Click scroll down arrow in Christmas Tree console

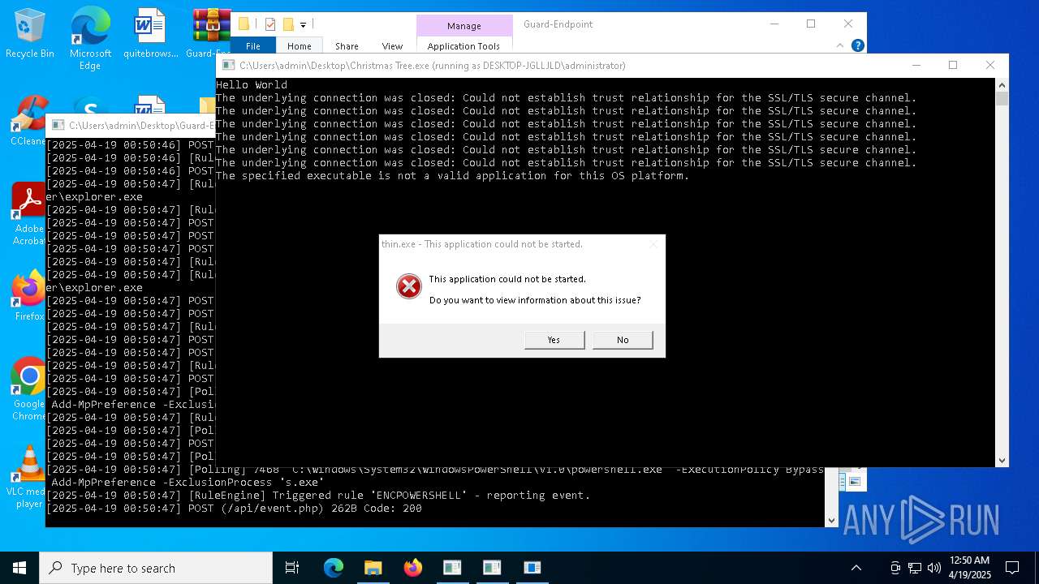pyautogui.click(x=1002, y=460)
